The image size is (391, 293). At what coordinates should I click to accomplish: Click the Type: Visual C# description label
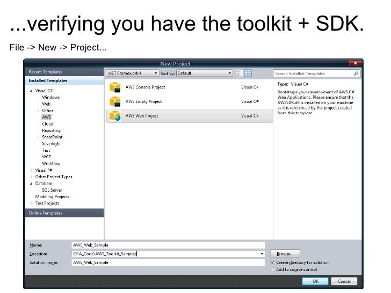pos(293,84)
